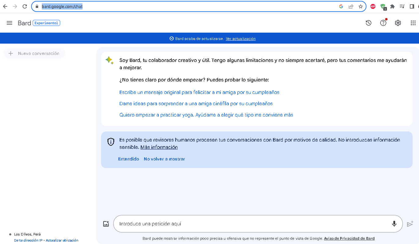Open the Google apps grid

coord(413,23)
